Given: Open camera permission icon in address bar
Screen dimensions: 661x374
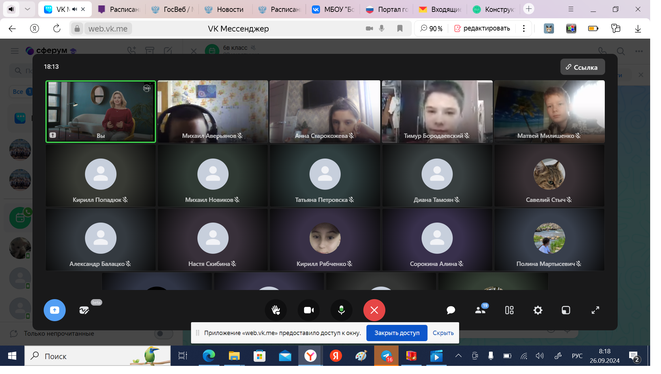Looking at the screenshot, I should 369,28.
